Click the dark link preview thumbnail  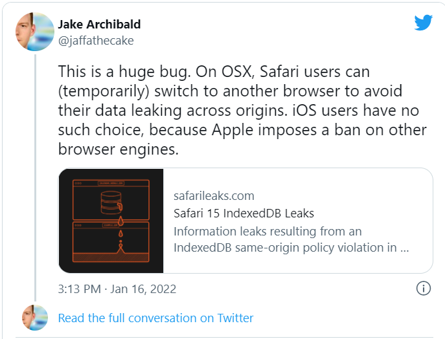tap(111, 220)
